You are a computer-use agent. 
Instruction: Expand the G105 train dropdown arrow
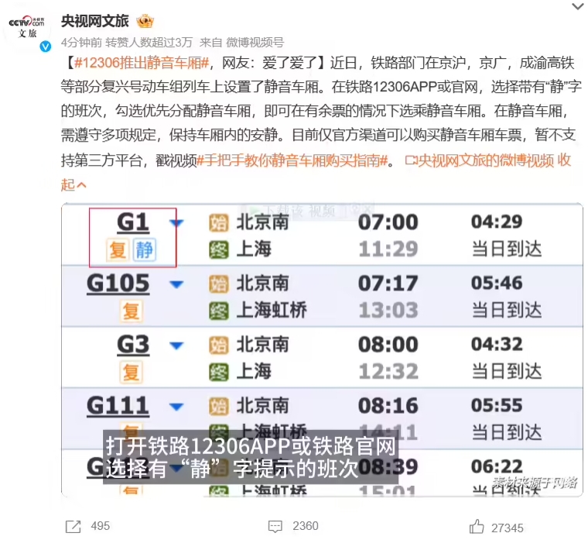177,284
